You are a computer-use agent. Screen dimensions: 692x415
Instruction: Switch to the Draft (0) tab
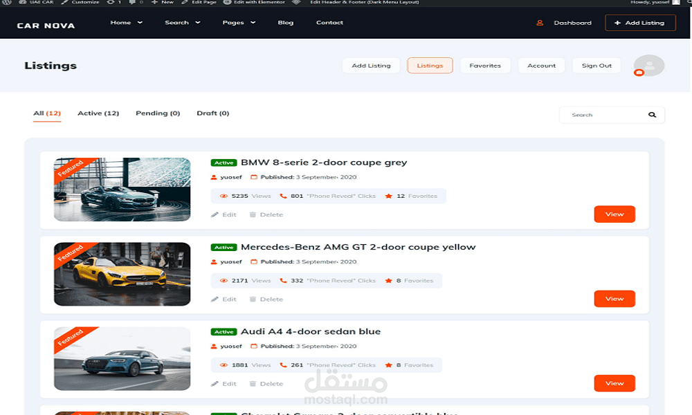[x=212, y=113]
